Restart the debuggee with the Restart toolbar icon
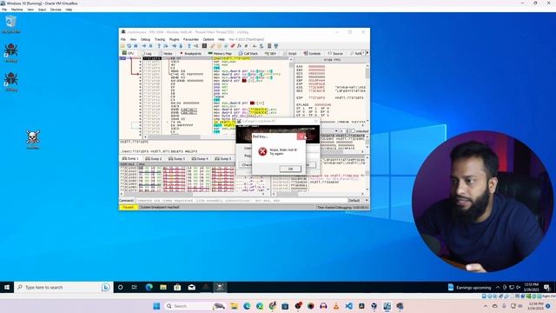This screenshot has height=313, width=556. [129, 46]
